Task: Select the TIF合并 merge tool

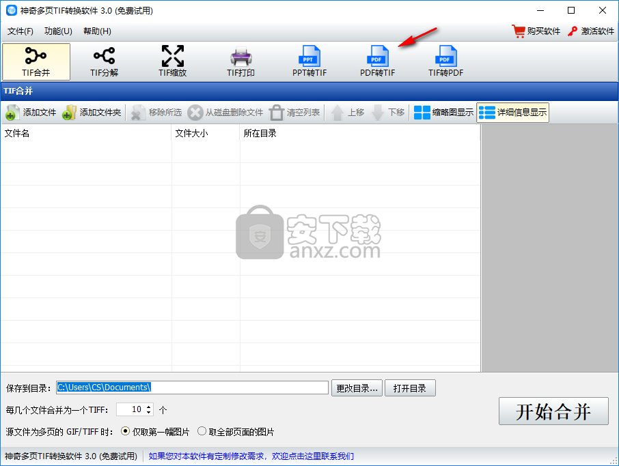Action: pos(36,62)
